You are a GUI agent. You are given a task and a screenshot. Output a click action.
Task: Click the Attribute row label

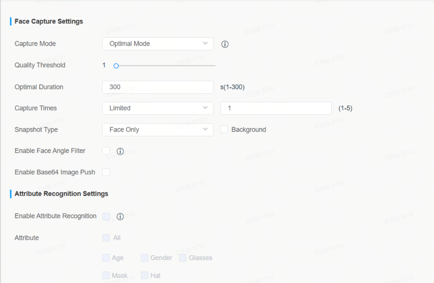tap(27, 238)
